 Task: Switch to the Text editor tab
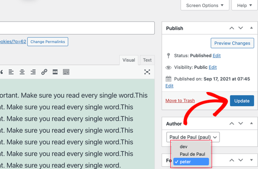click(147, 60)
